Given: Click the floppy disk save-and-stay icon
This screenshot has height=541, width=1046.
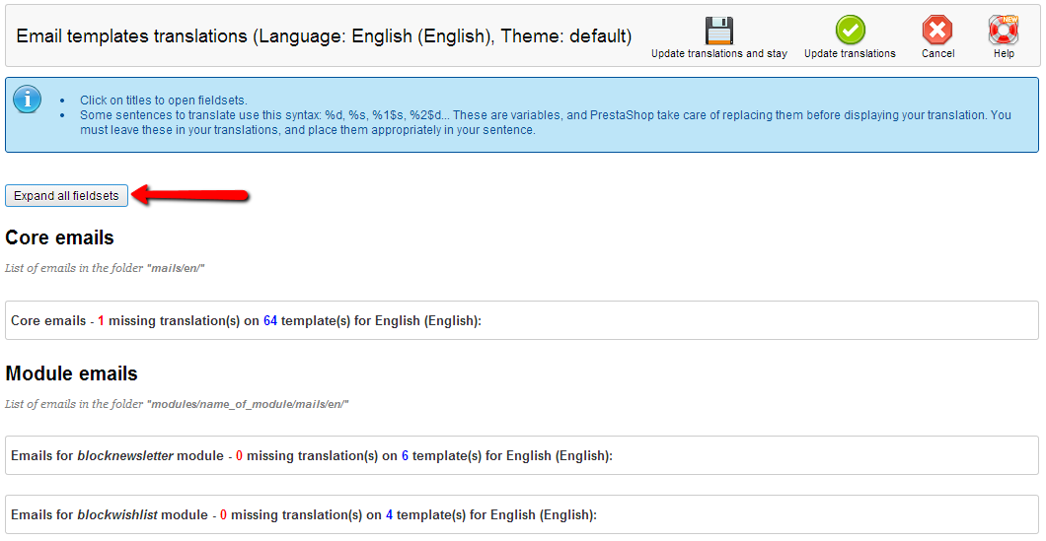Looking at the screenshot, I should tap(718, 30).
